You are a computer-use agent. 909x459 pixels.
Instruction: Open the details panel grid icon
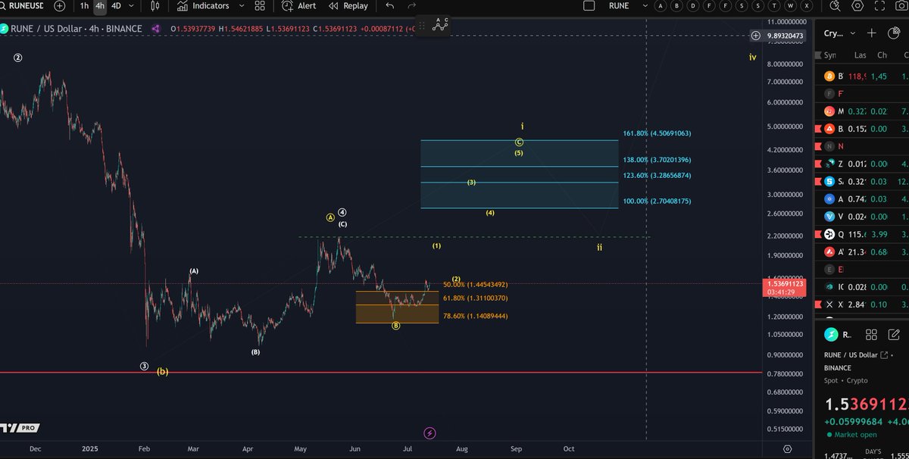pyautogui.click(x=871, y=334)
